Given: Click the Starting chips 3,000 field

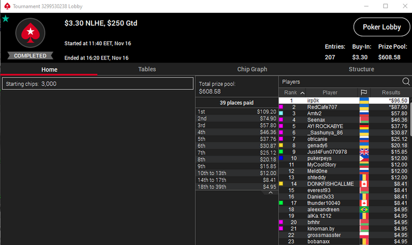Looking at the screenshot, I should click(x=98, y=83).
